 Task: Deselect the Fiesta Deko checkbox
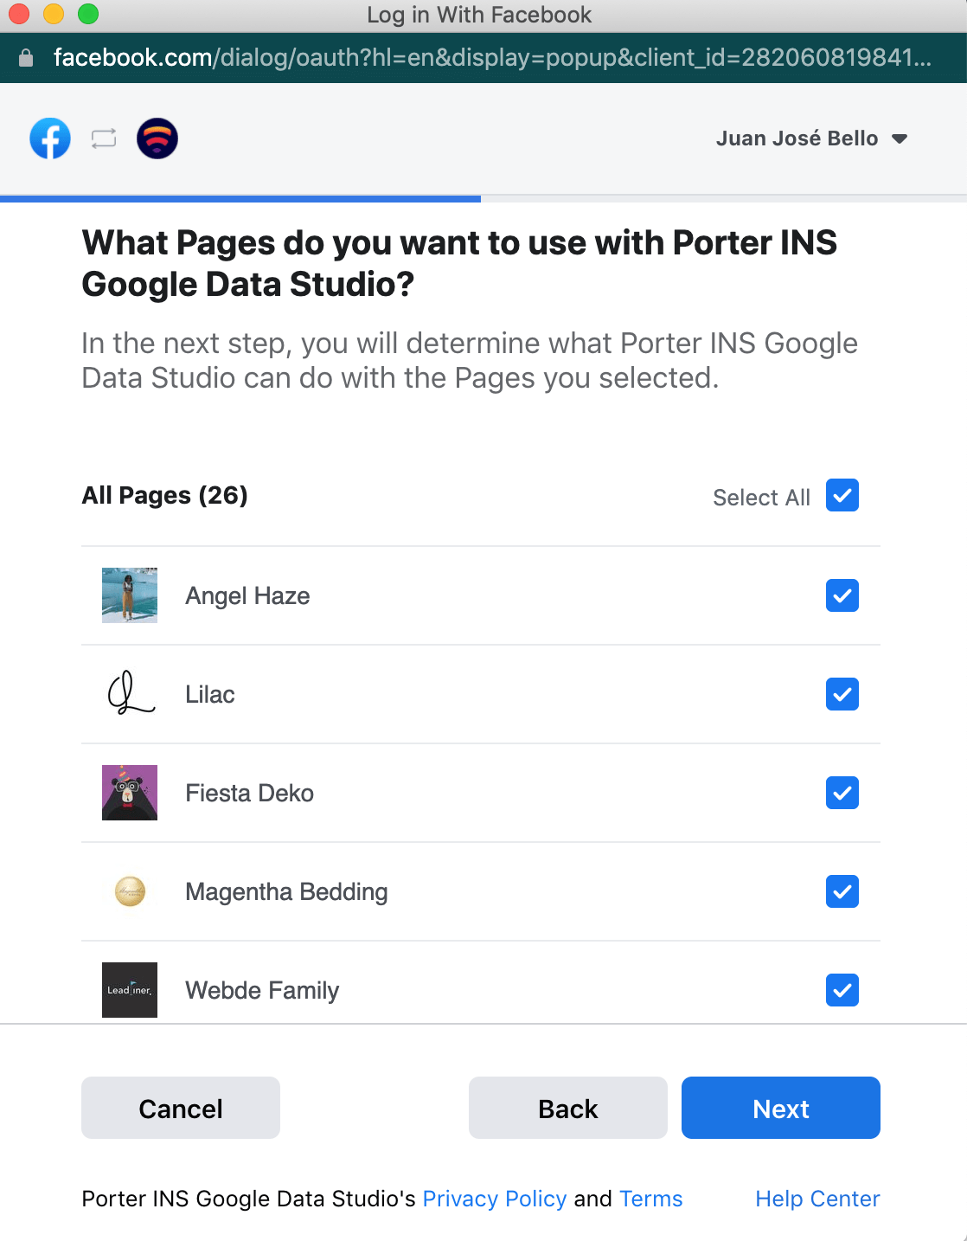coord(842,793)
